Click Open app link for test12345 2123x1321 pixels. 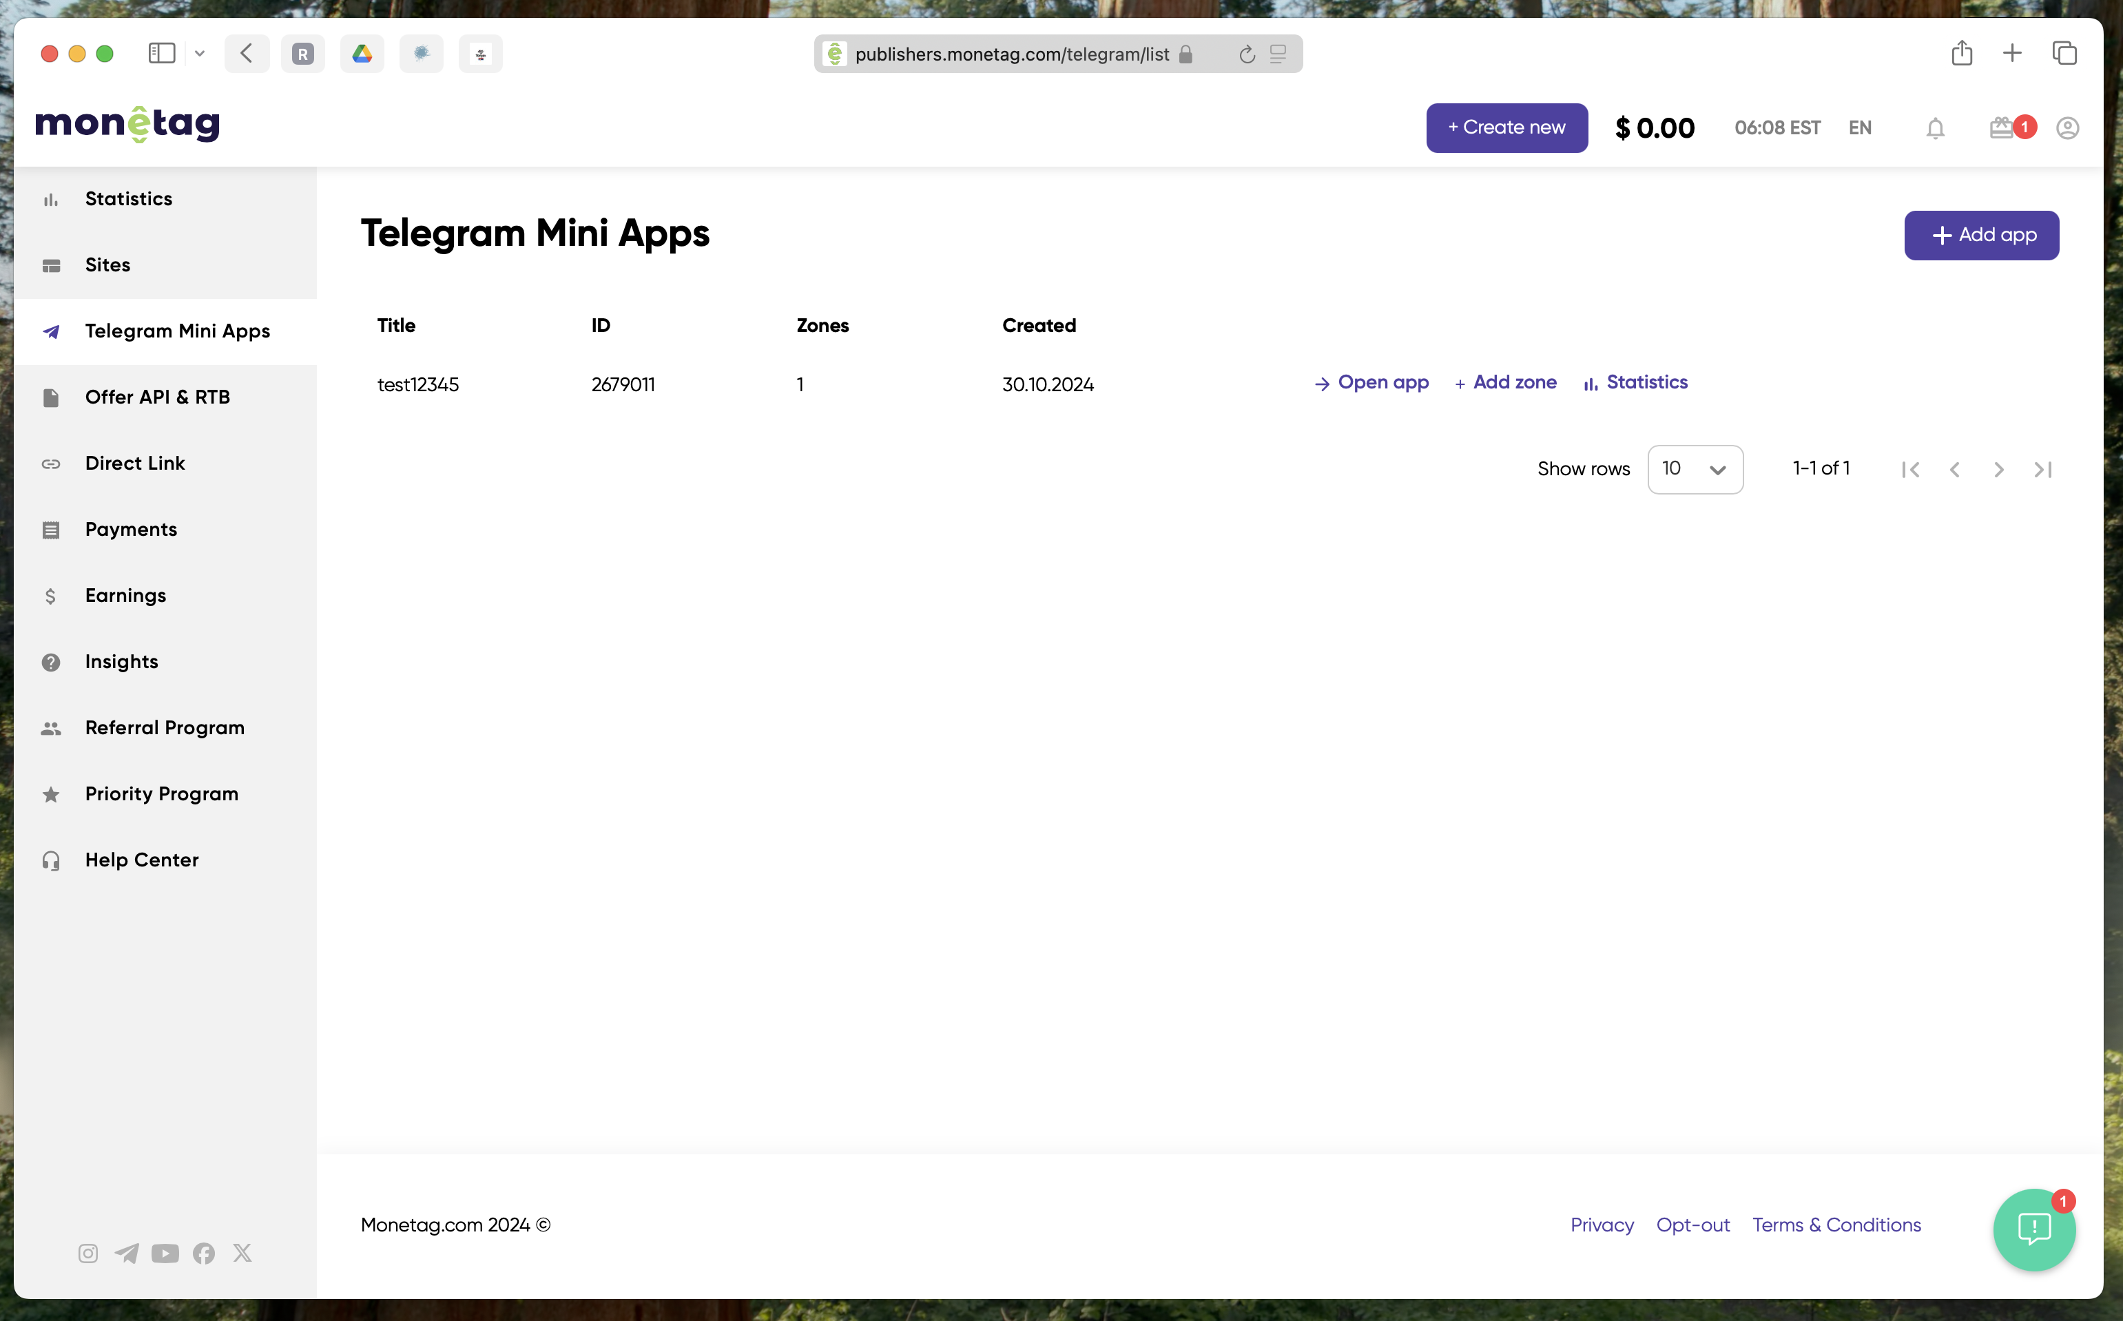(1371, 383)
